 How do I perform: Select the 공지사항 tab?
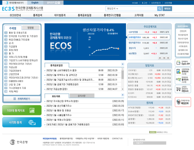(82, 96)
